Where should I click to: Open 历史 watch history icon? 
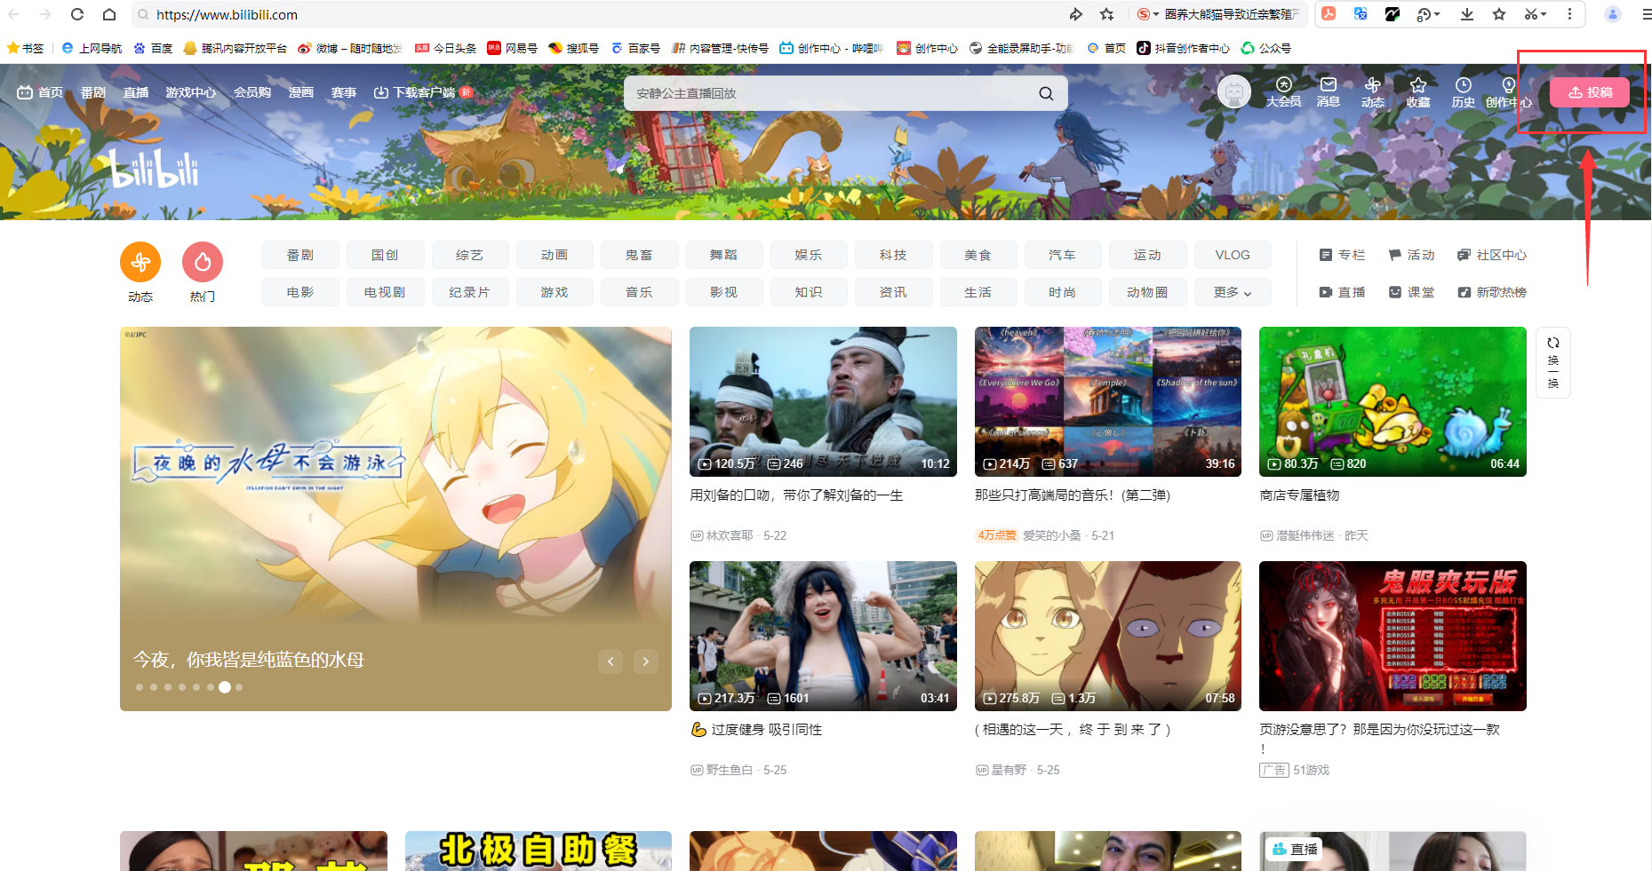click(x=1463, y=91)
